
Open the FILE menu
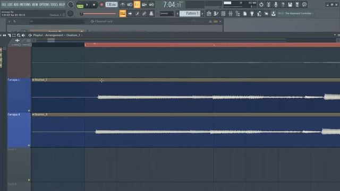(4, 4)
